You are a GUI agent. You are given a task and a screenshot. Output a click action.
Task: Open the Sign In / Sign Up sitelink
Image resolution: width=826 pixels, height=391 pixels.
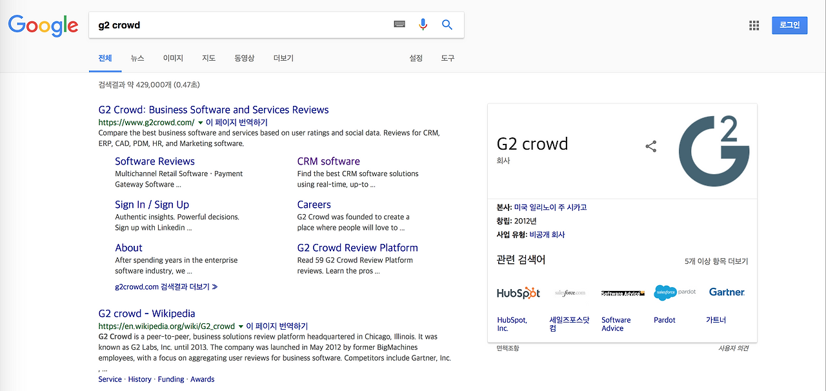[152, 205]
